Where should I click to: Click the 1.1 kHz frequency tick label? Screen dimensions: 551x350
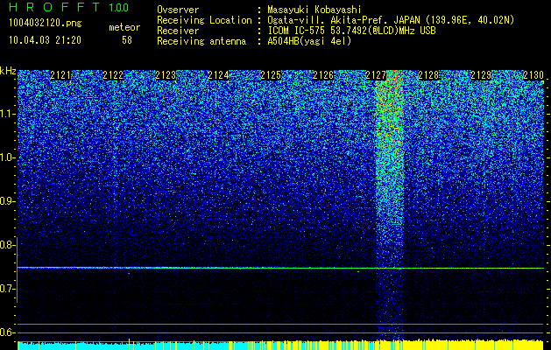coord(7,114)
